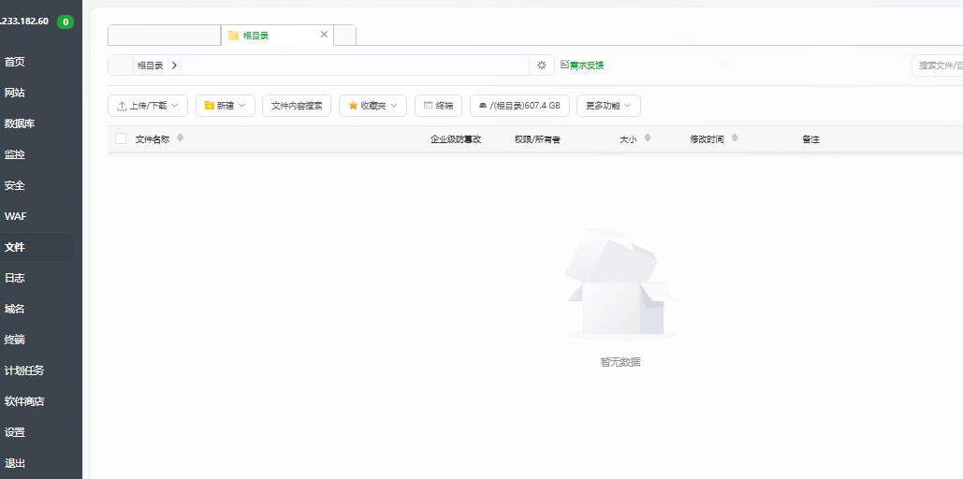This screenshot has height=479, width=963.
Task: Open 数据库 database section
Action: [x=20, y=123]
